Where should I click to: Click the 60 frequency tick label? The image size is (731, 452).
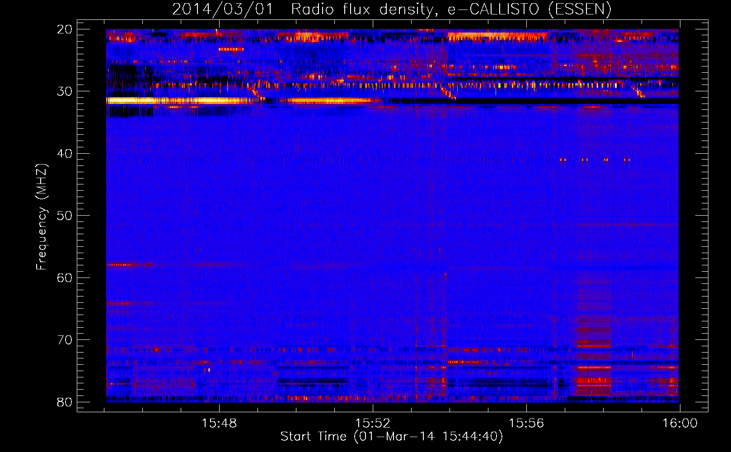(65, 278)
